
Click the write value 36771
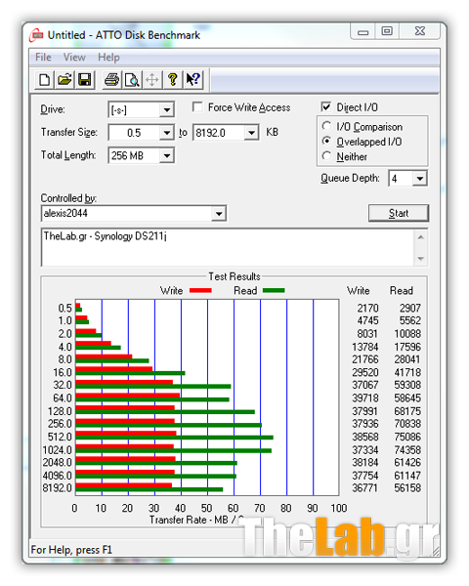[365, 487]
